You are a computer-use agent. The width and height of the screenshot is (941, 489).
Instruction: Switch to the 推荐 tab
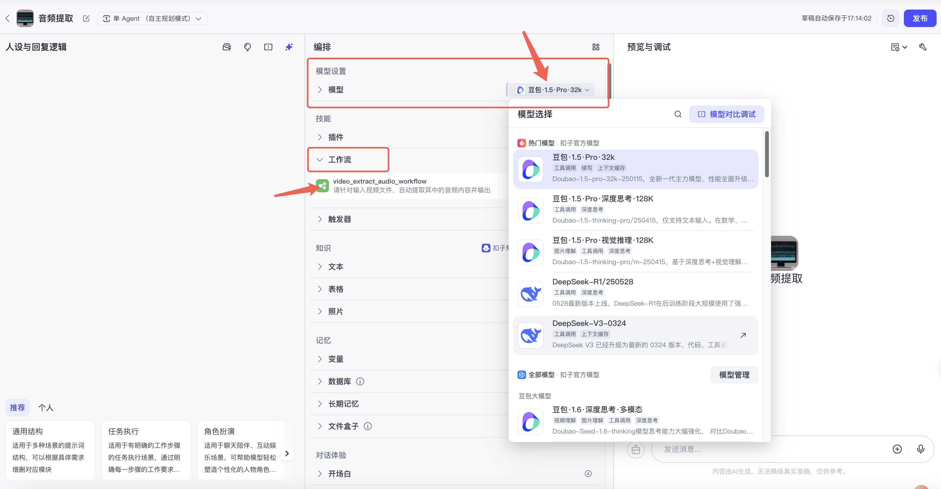click(17, 408)
